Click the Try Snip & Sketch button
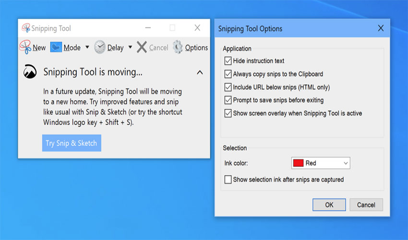The height and width of the screenshot is (240, 408). point(72,143)
